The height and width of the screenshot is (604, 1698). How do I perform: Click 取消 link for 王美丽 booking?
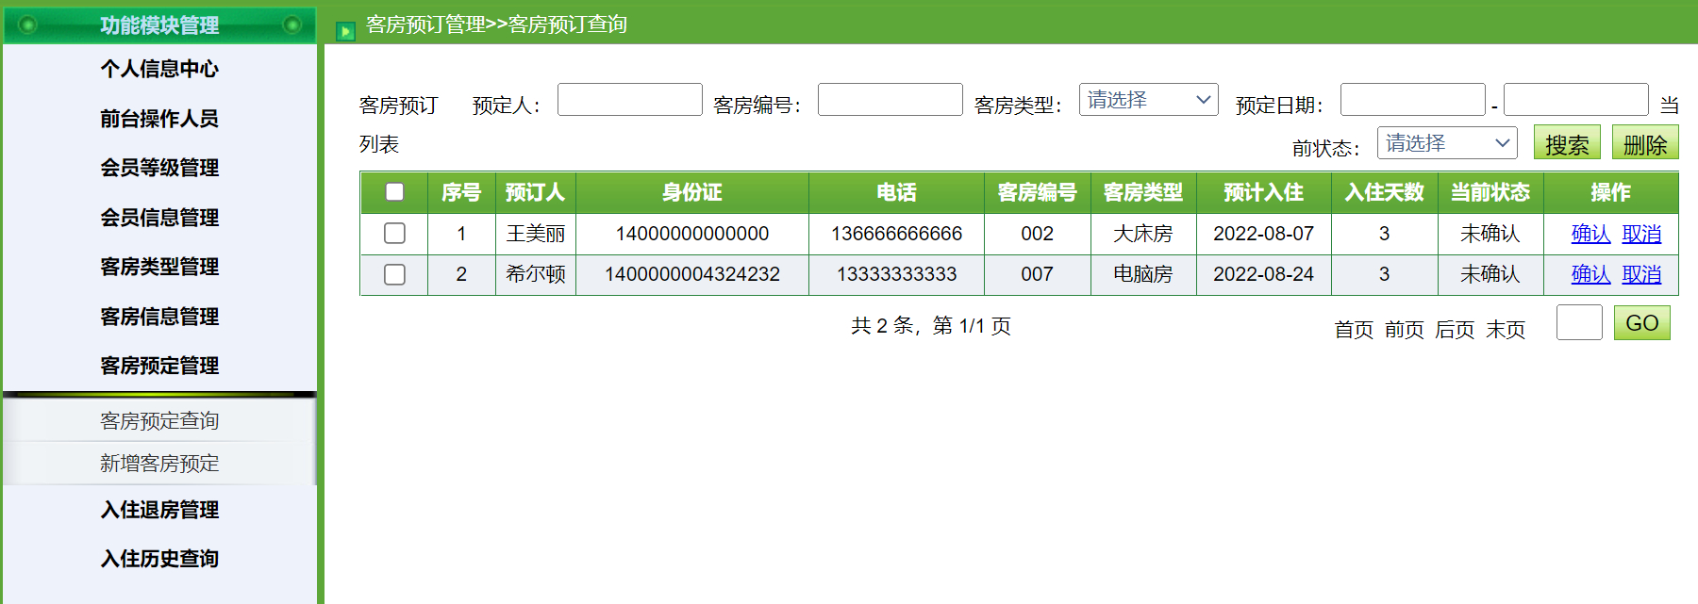(x=1641, y=234)
